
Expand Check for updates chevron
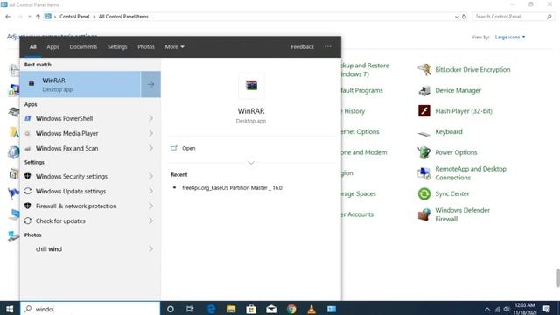coord(150,220)
